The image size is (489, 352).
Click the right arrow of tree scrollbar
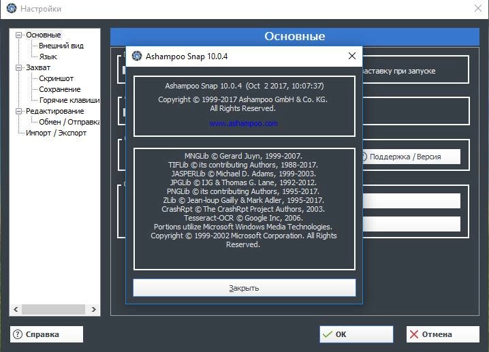93,310
